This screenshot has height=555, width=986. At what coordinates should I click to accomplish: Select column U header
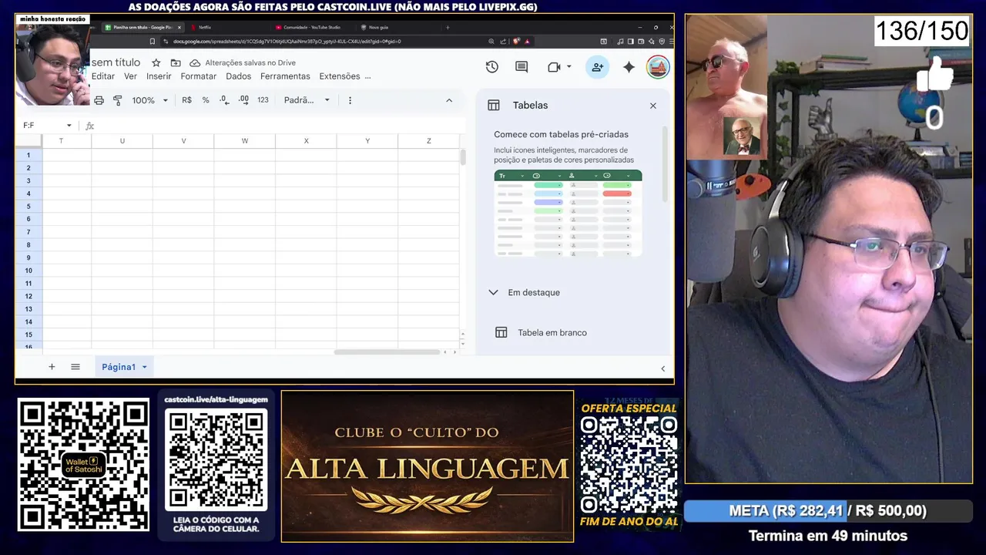(x=122, y=141)
